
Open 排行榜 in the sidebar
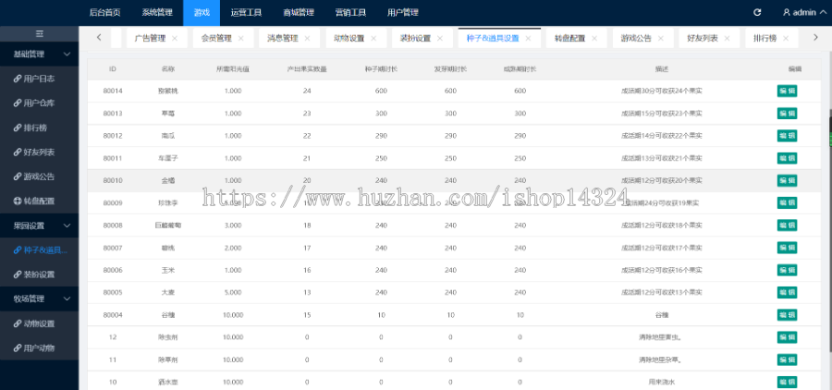39,128
